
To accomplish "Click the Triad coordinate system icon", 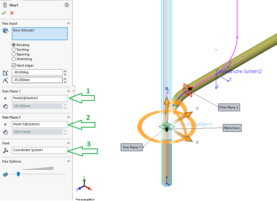I will tap(5, 150).
